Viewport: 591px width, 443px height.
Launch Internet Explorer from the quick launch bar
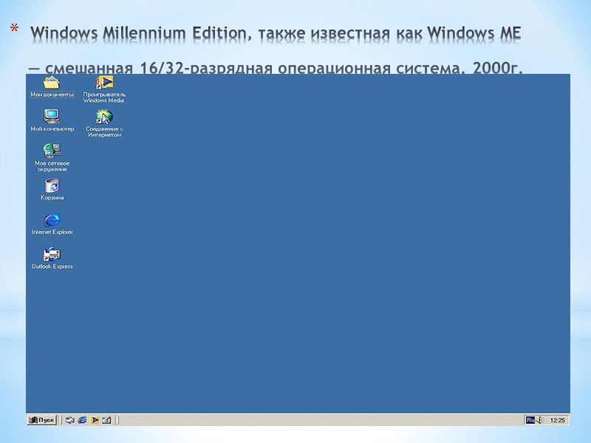point(83,419)
